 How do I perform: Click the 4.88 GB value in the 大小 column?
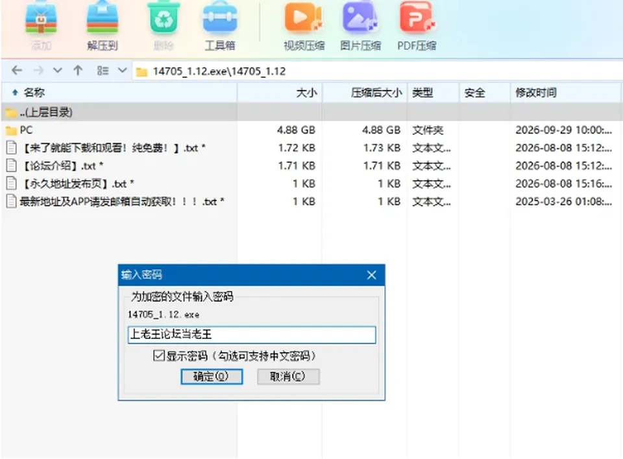(296, 130)
